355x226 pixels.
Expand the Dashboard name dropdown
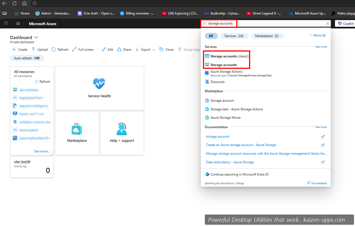pyautogui.click(x=36, y=37)
